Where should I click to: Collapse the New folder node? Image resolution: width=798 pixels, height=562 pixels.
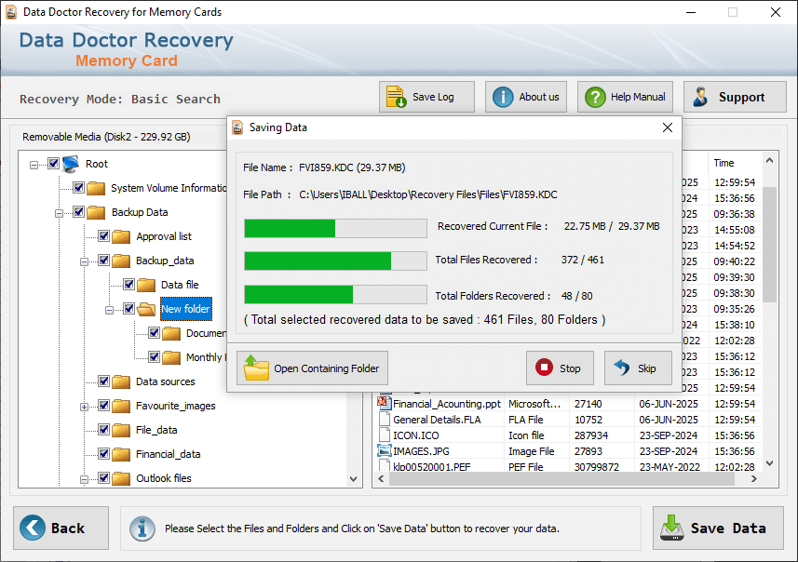109,310
